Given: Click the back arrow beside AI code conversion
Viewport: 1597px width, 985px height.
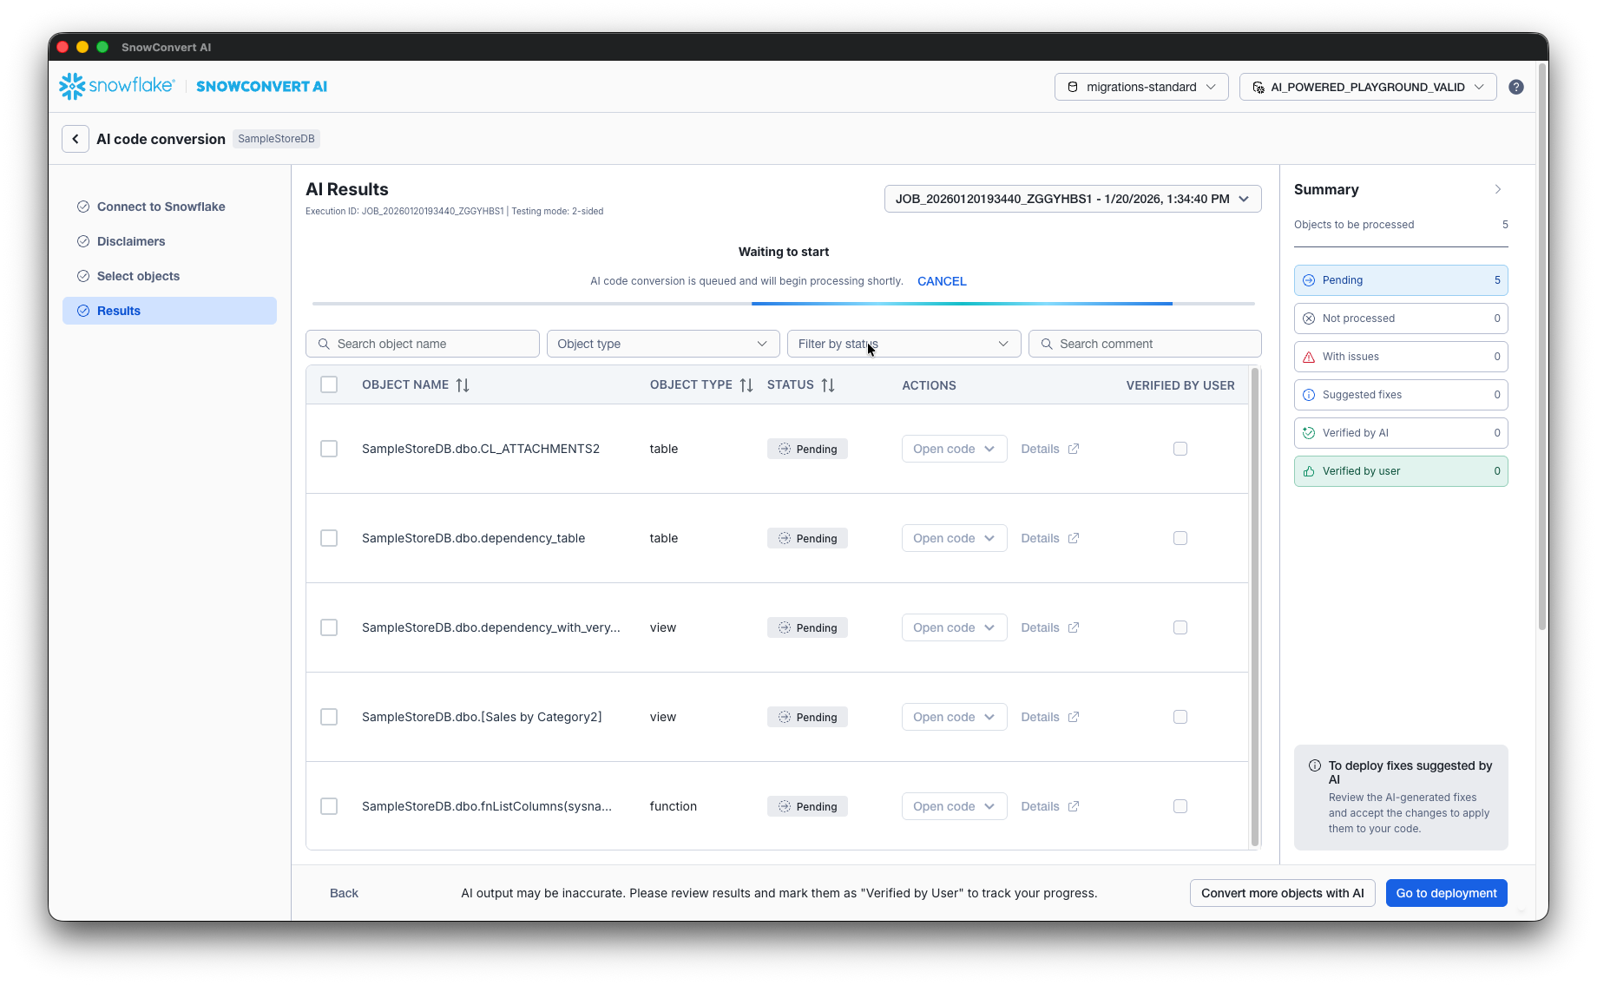Looking at the screenshot, I should 76,139.
